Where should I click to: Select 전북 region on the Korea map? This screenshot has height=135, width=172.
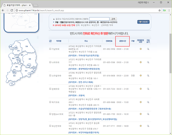(x=16, y=67)
